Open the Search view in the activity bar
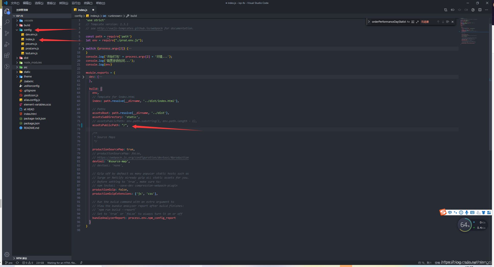 7,22
